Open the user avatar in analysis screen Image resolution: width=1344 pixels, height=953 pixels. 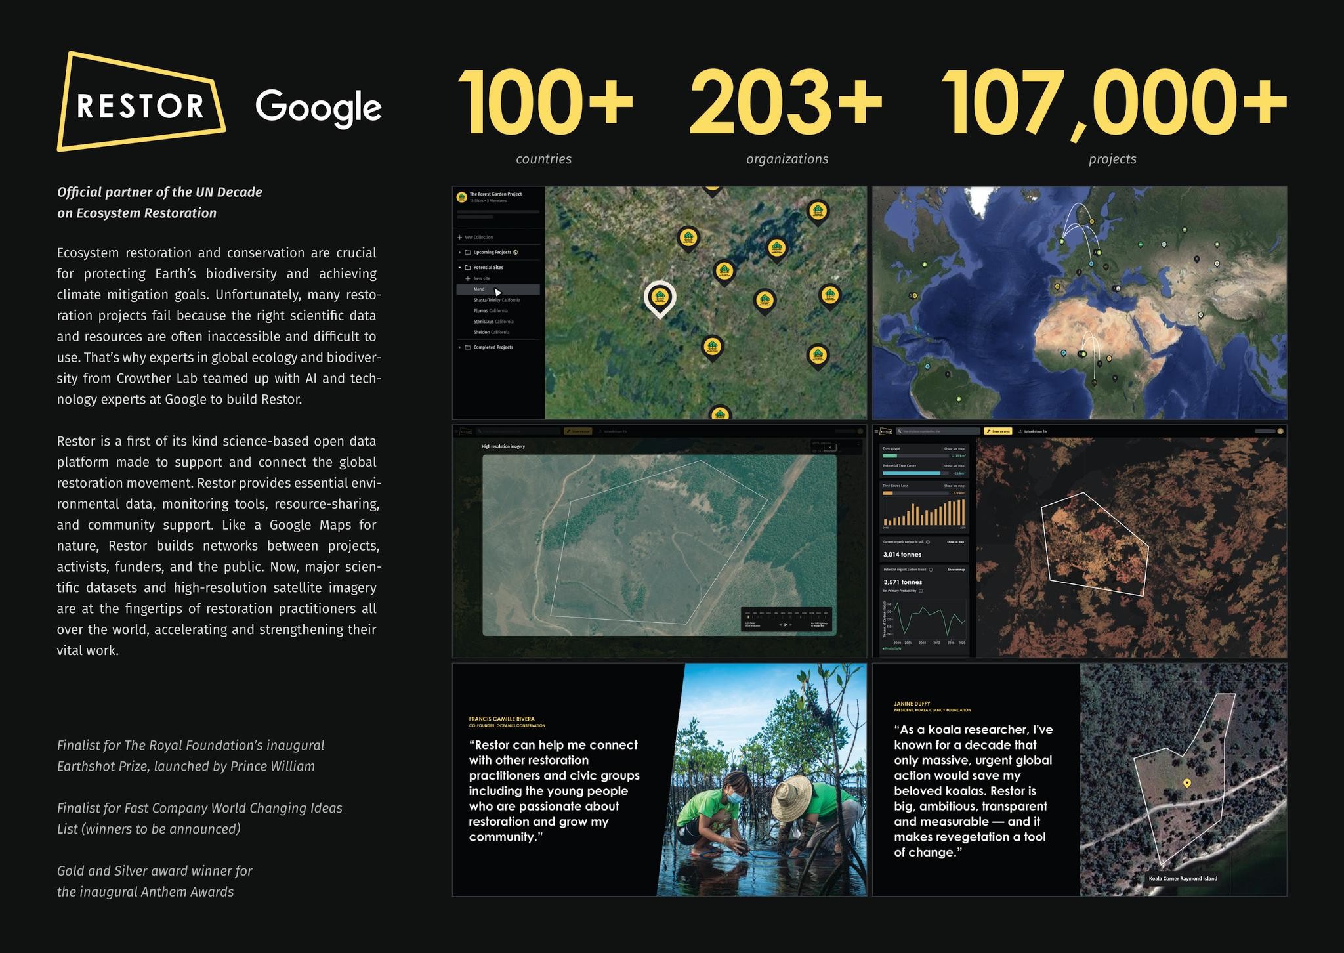tap(1280, 431)
